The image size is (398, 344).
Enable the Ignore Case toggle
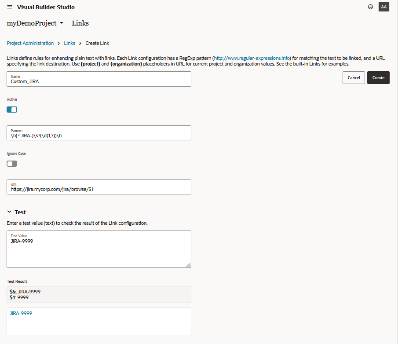click(x=12, y=164)
